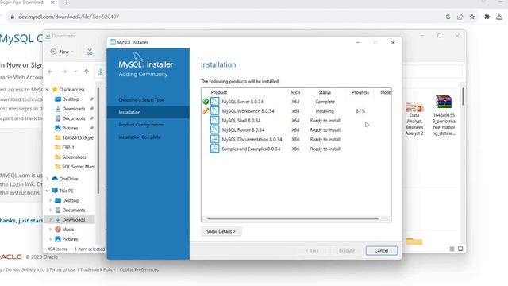The image size is (508, 286).
Task: Open the Cookie Preferences link
Action: click(139, 269)
